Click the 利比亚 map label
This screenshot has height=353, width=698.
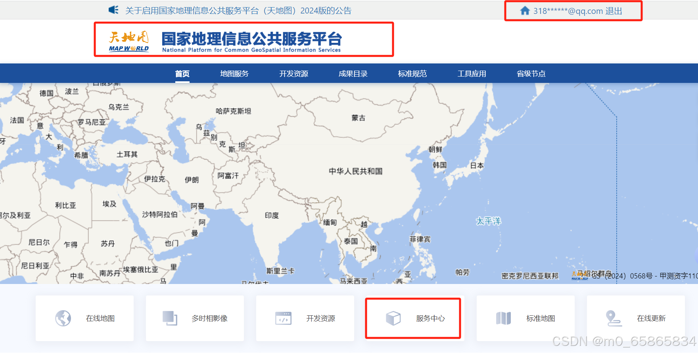(x=65, y=205)
